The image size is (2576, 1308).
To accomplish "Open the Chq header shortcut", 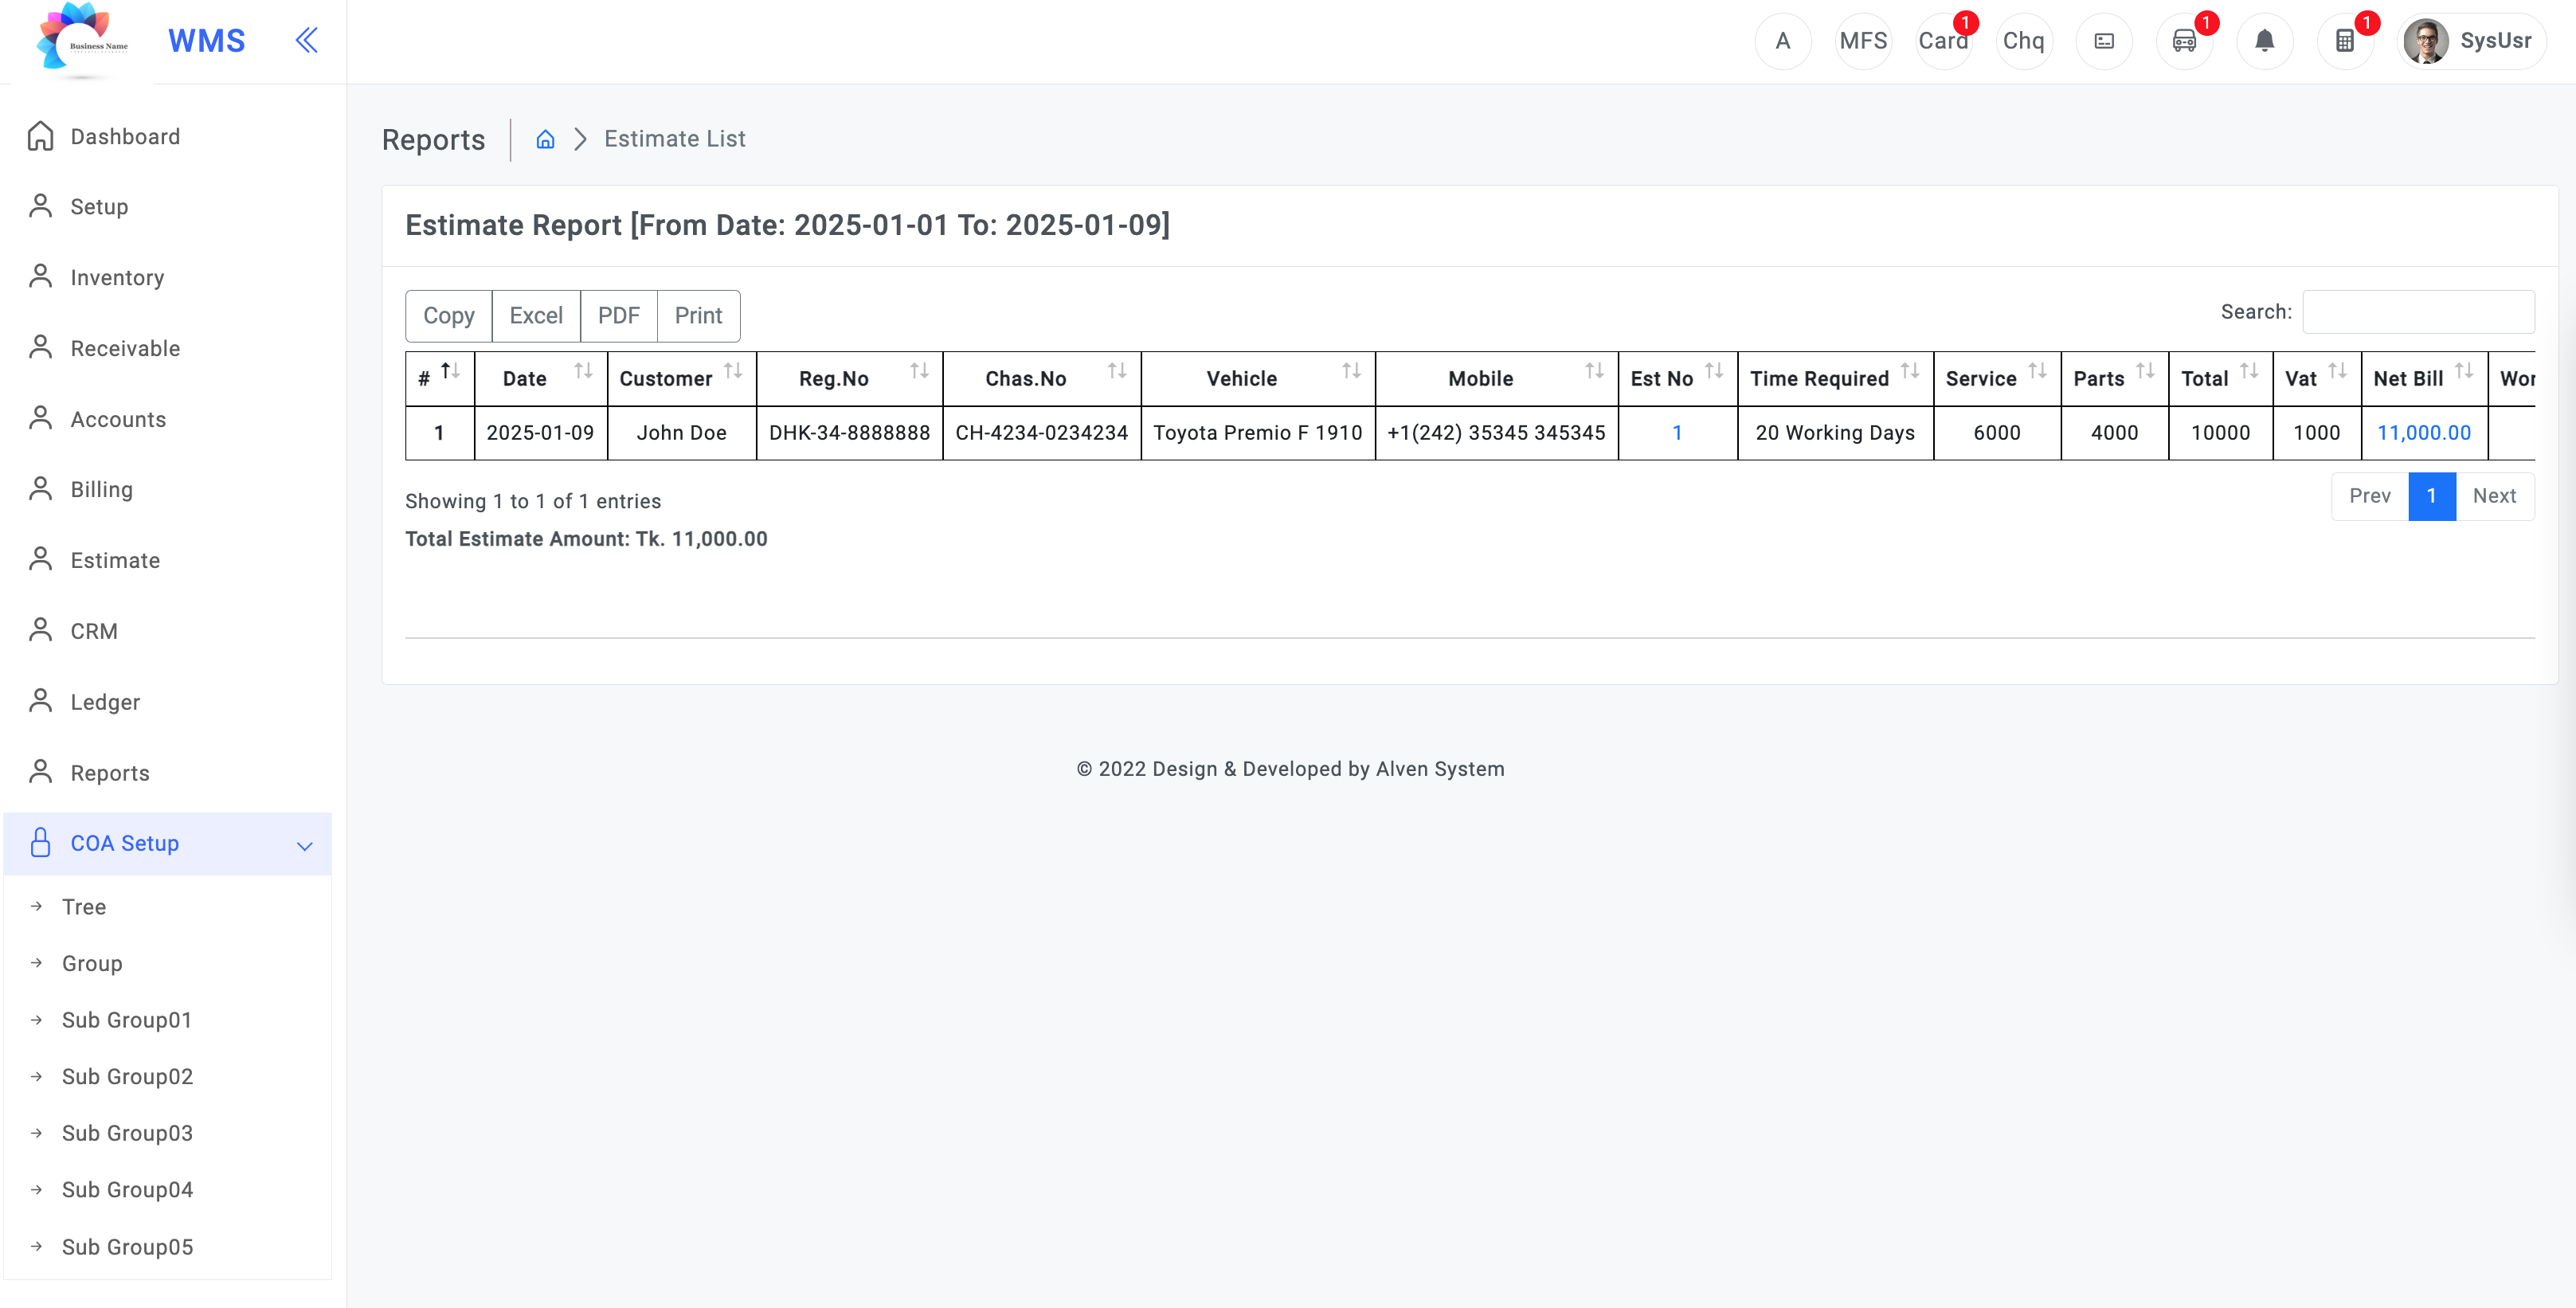I will pyautogui.click(x=2024, y=41).
